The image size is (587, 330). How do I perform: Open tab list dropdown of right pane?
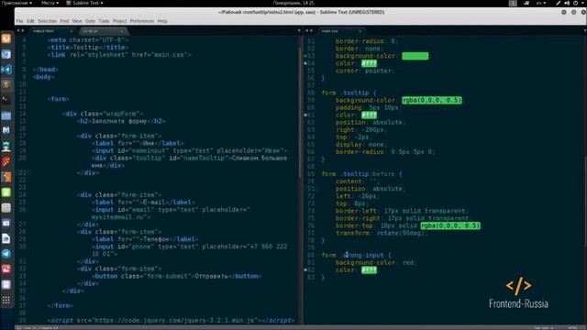(585, 30)
